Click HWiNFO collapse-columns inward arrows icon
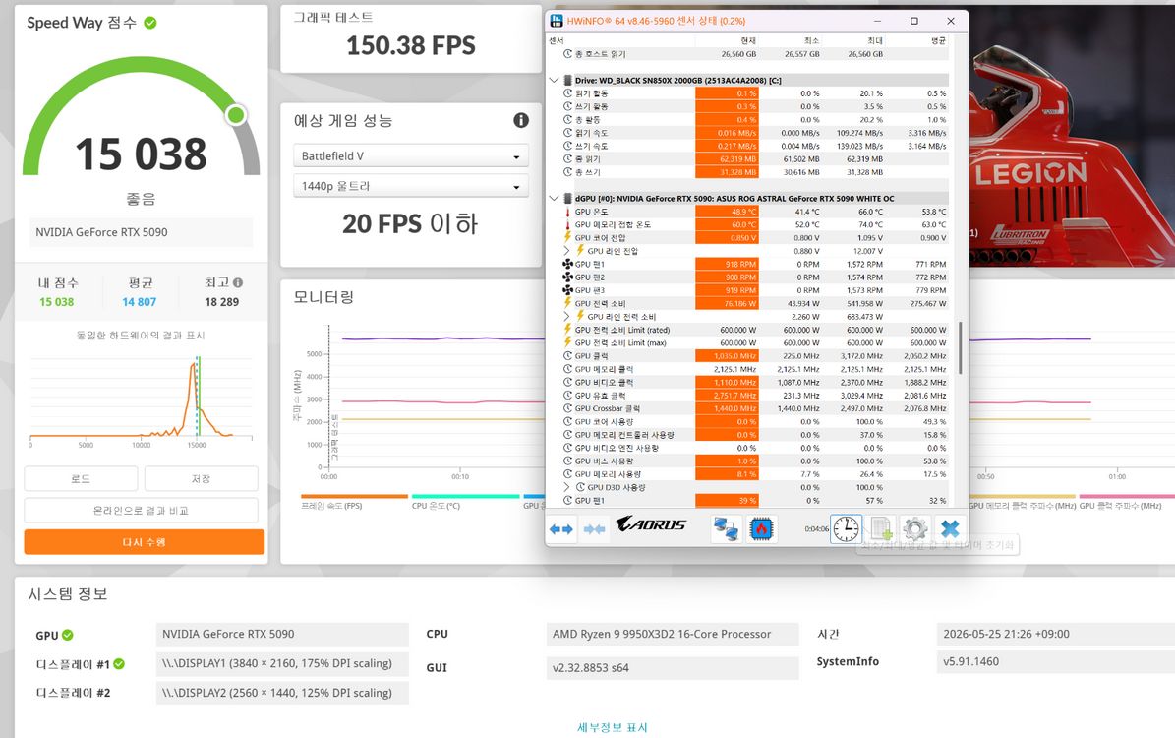Screen dimensions: 1175x738 tap(594, 528)
